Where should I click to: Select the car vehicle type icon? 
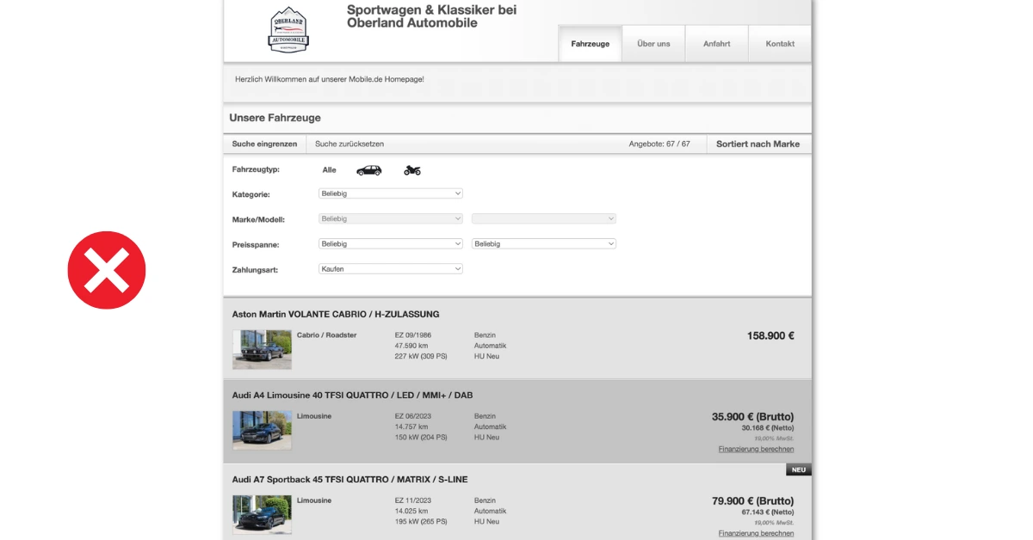368,169
